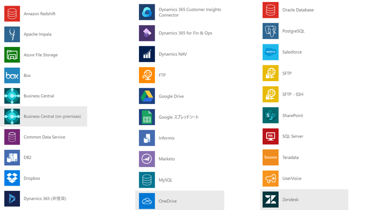This screenshot has height=210, width=373.
Task: Select the teal MySQL database icon
Action: coord(147,180)
